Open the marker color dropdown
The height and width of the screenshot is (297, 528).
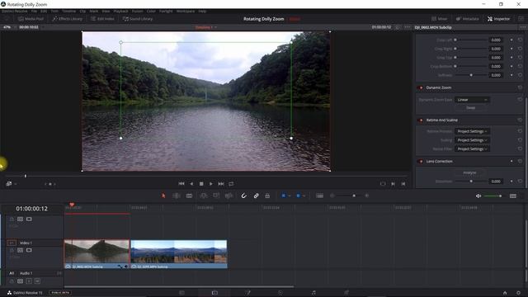point(304,196)
